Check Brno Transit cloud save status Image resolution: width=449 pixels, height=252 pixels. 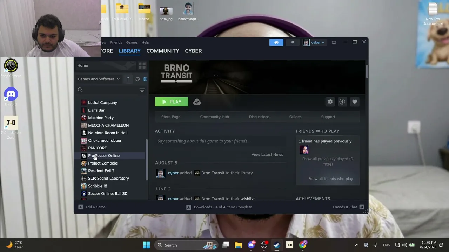tap(197, 102)
